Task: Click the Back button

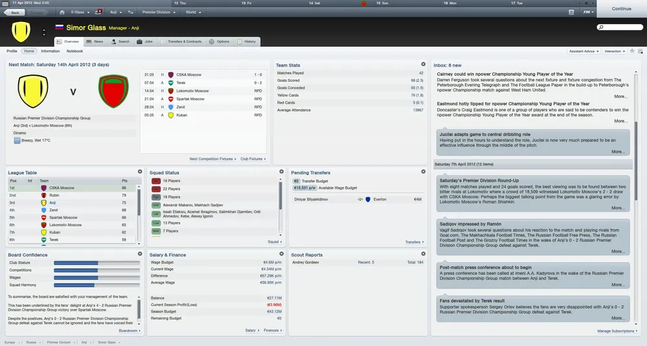Action: pyautogui.click(x=14, y=12)
